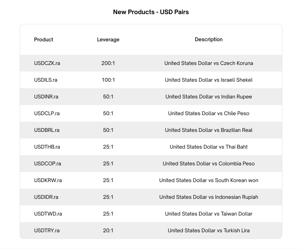302x249 pixels.
Task: Click the New Products - USD Pairs title
Action: [151, 12]
